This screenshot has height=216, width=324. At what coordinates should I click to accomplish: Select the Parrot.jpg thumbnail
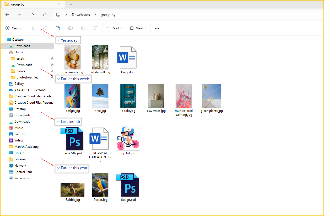pyautogui.click(x=100, y=185)
